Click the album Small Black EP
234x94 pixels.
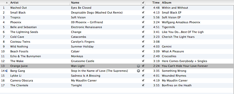tap(172, 13)
